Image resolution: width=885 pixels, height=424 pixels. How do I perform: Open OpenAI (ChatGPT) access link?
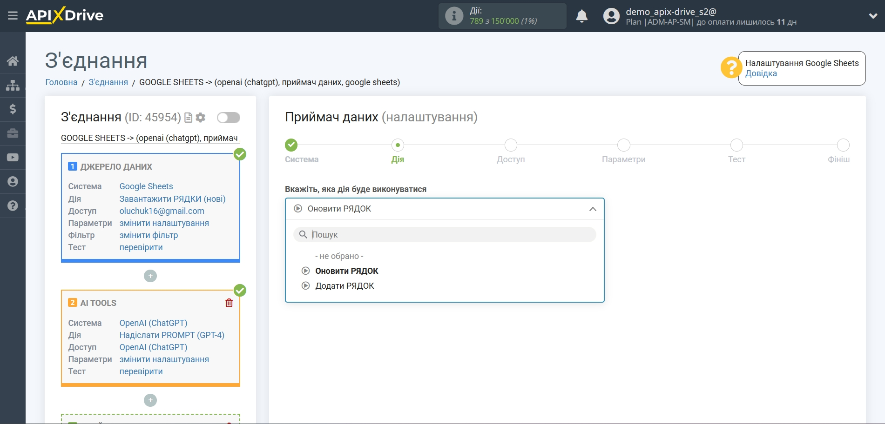tap(154, 347)
